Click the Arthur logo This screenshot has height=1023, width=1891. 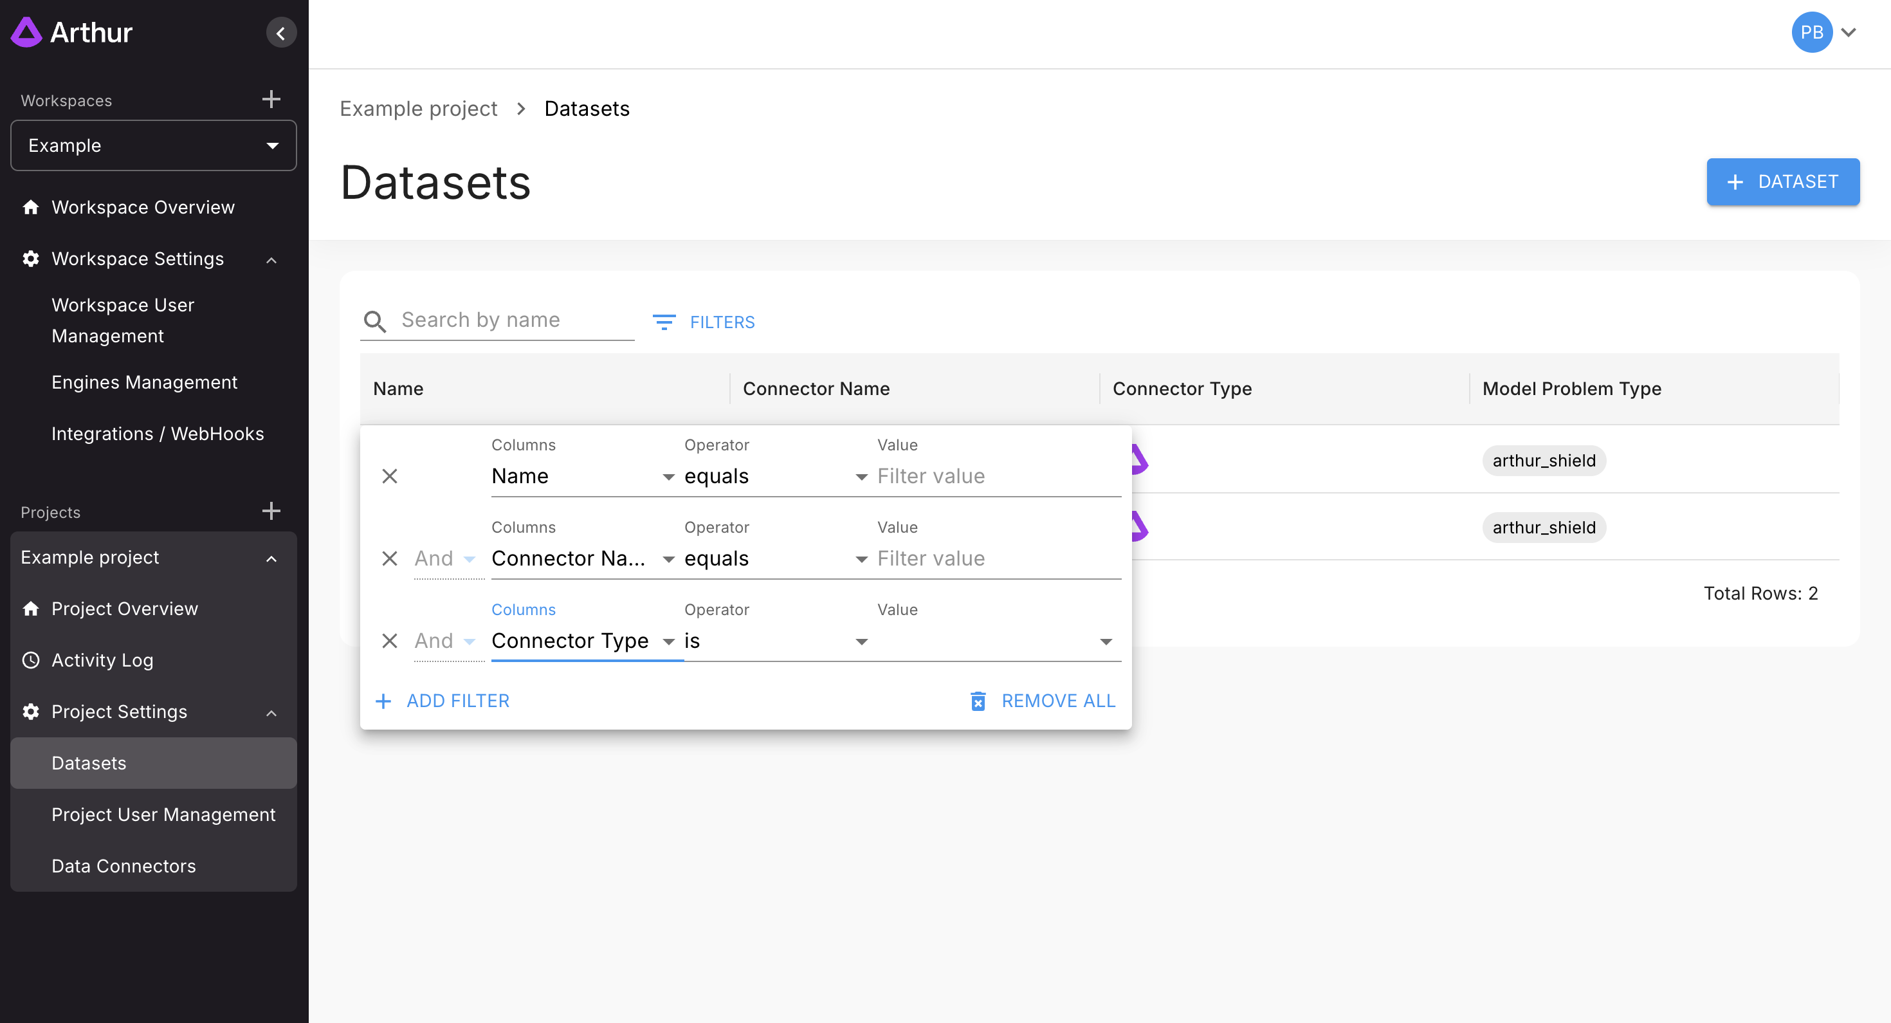tap(72, 32)
